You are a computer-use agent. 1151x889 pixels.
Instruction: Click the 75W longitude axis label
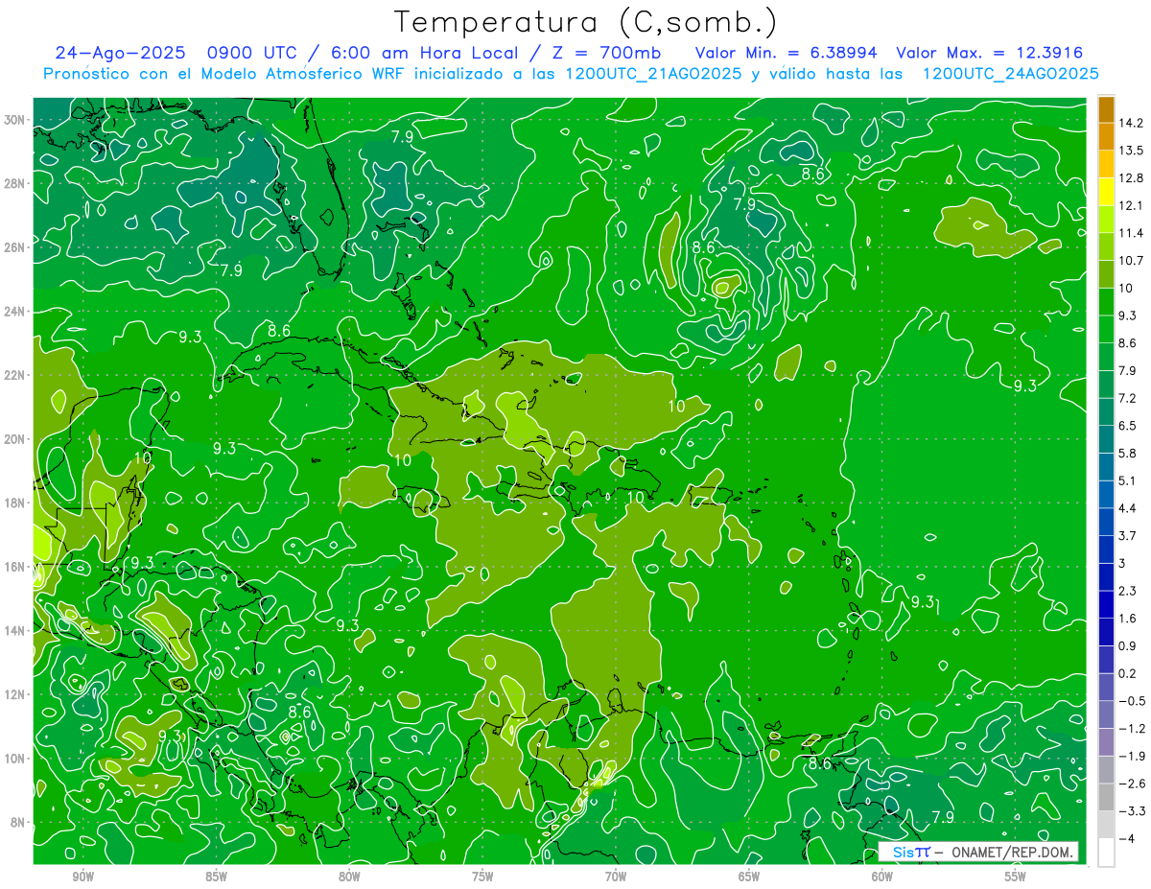pos(482,877)
